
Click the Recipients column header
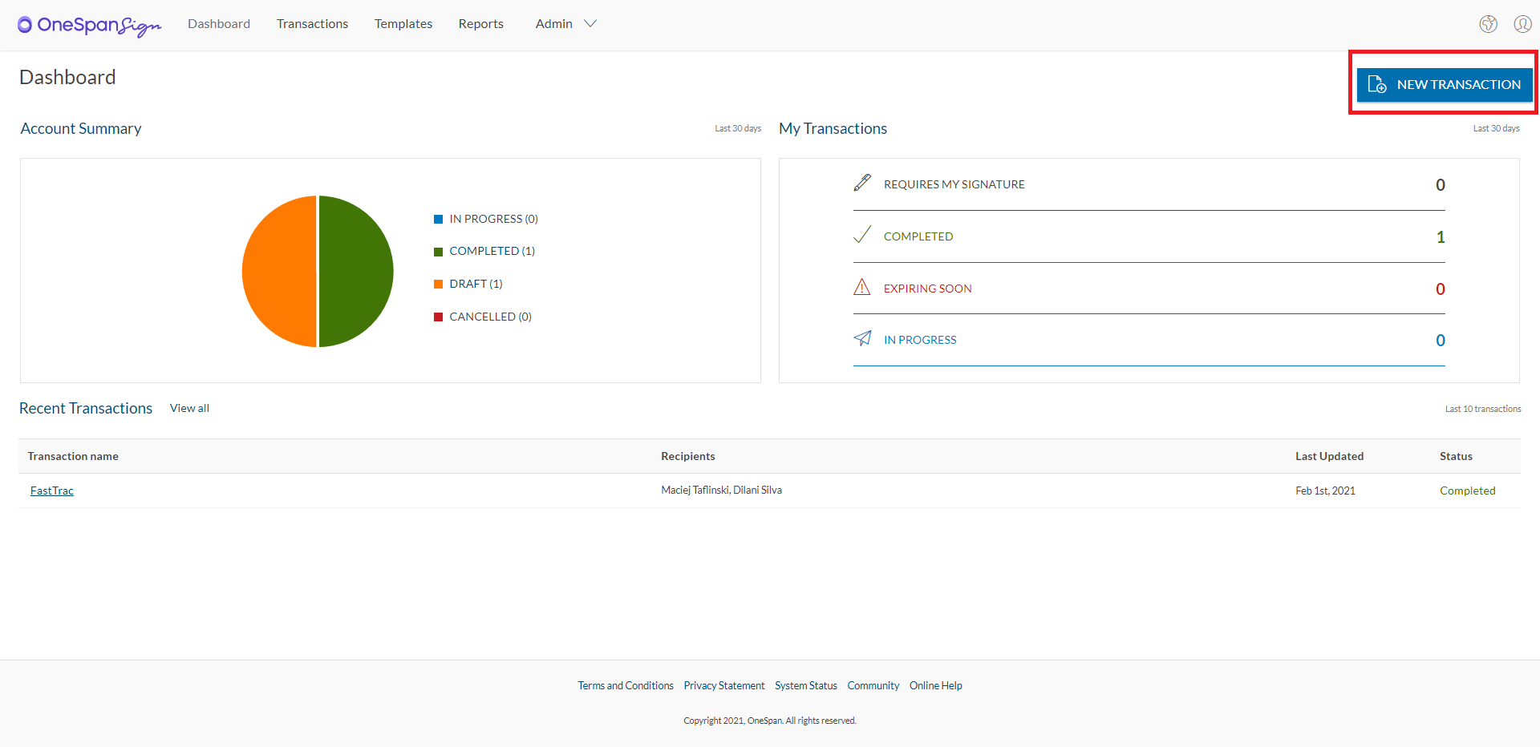(x=688, y=456)
